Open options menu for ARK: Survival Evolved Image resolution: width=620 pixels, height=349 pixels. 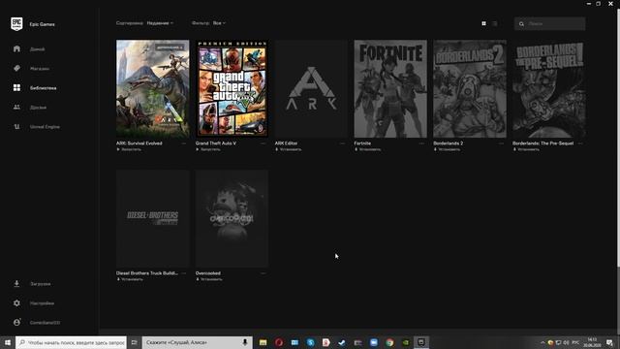[x=184, y=143]
